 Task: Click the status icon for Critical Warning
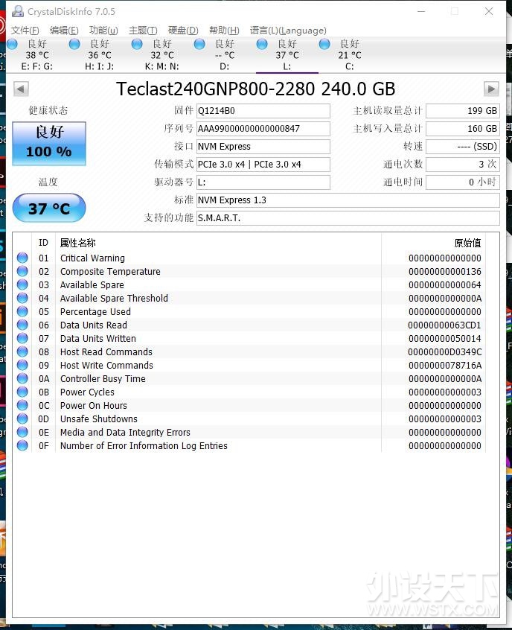click(22, 258)
